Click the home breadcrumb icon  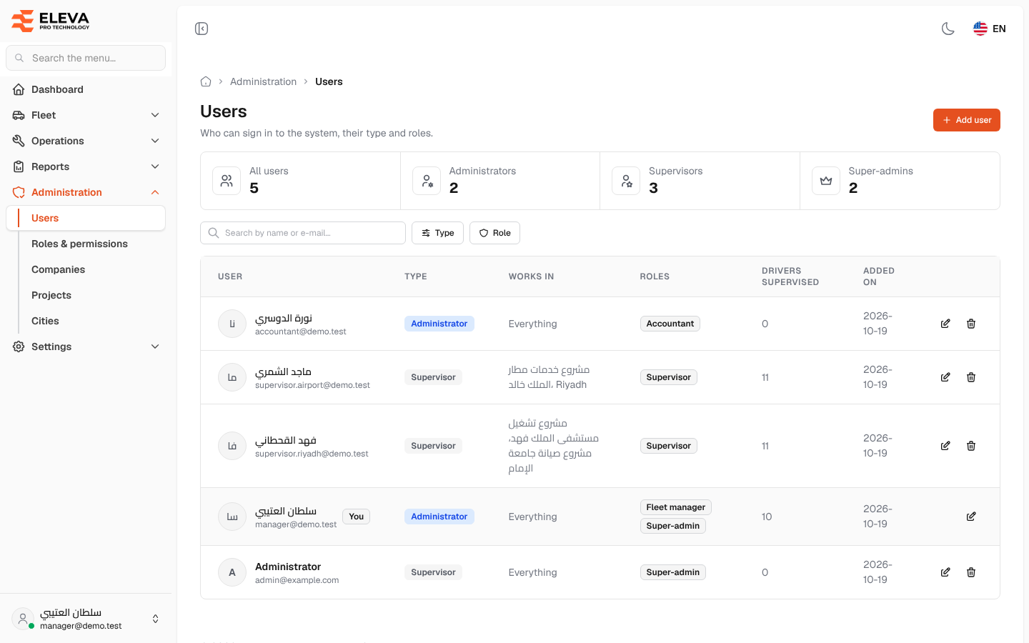pos(206,81)
